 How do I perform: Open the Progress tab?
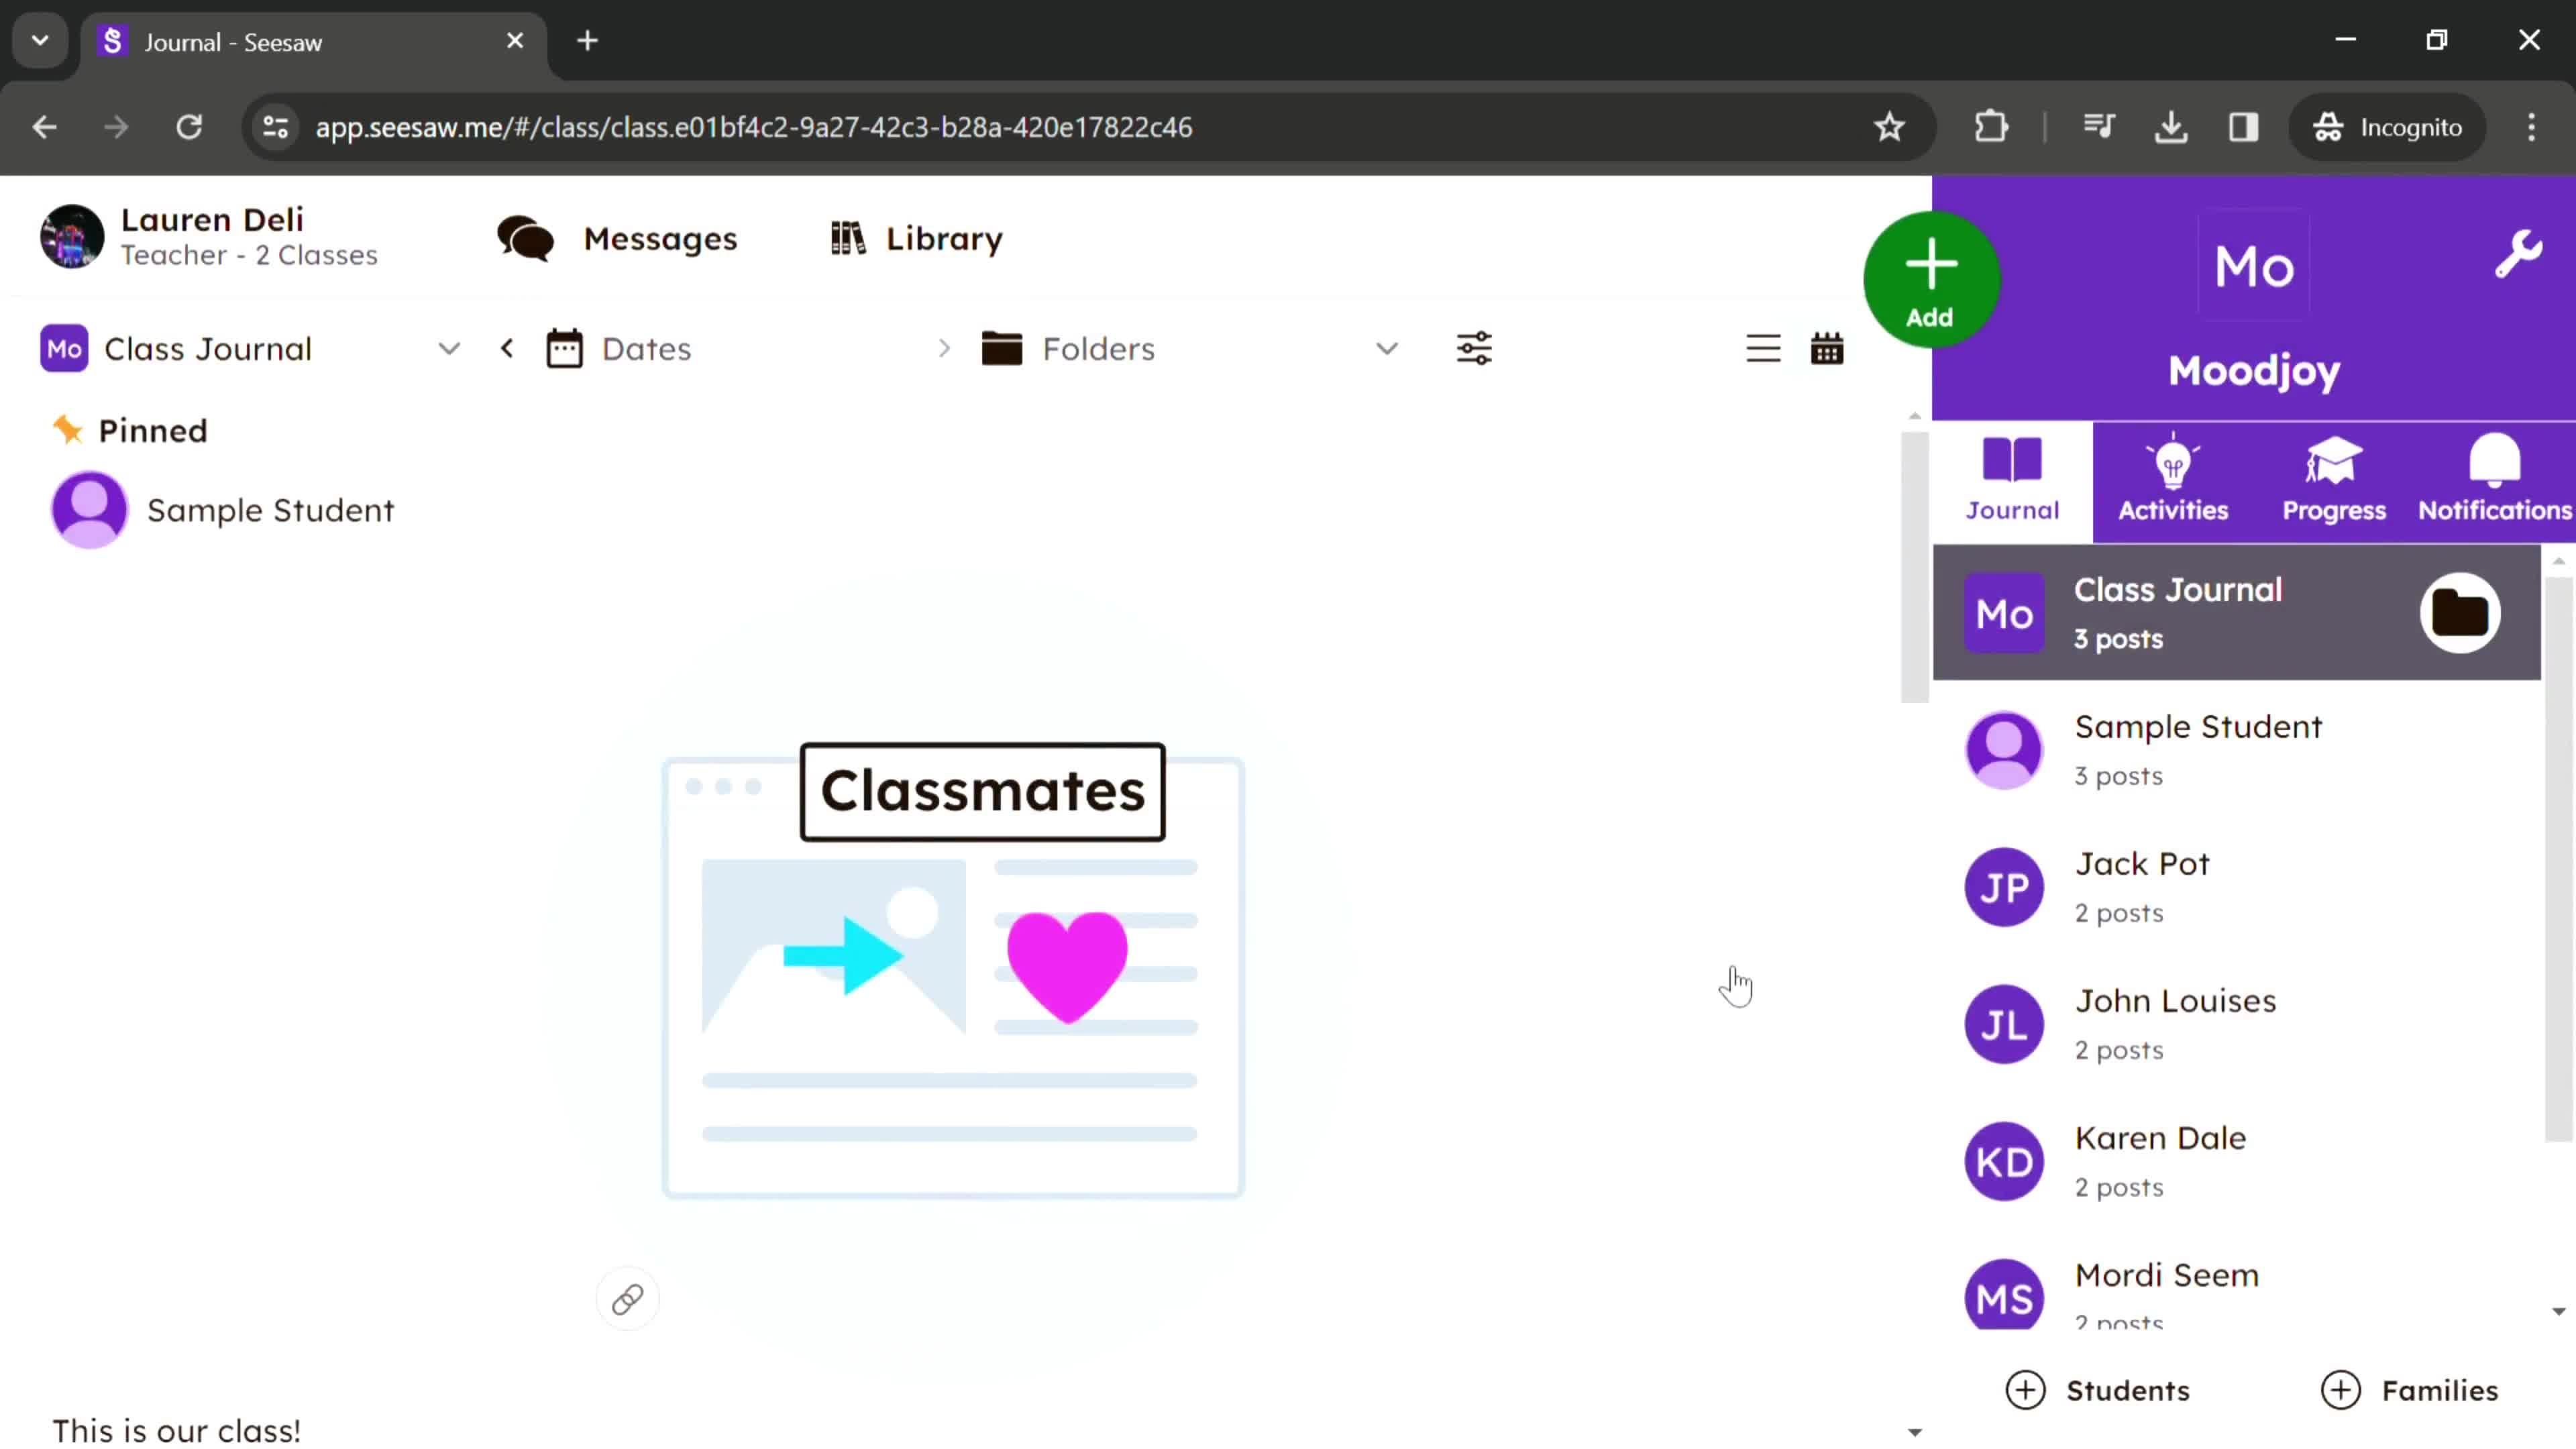pos(2334,478)
